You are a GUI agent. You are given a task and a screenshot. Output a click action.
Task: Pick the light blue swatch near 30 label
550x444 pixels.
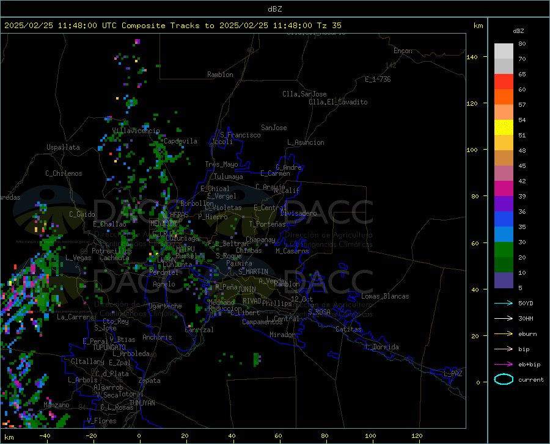[x=504, y=234]
